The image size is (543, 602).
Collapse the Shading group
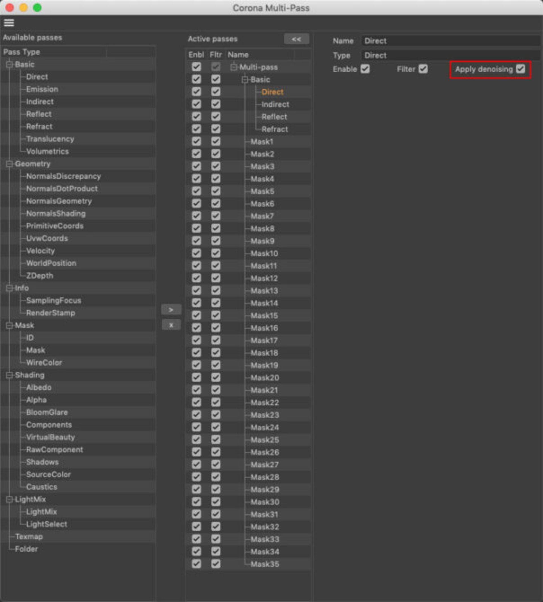tap(10, 375)
